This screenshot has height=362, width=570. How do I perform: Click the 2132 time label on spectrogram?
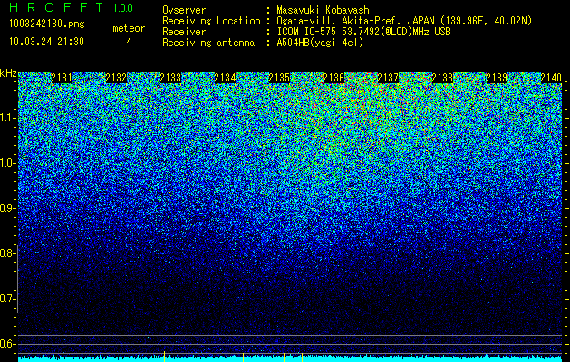(x=116, y=78)
